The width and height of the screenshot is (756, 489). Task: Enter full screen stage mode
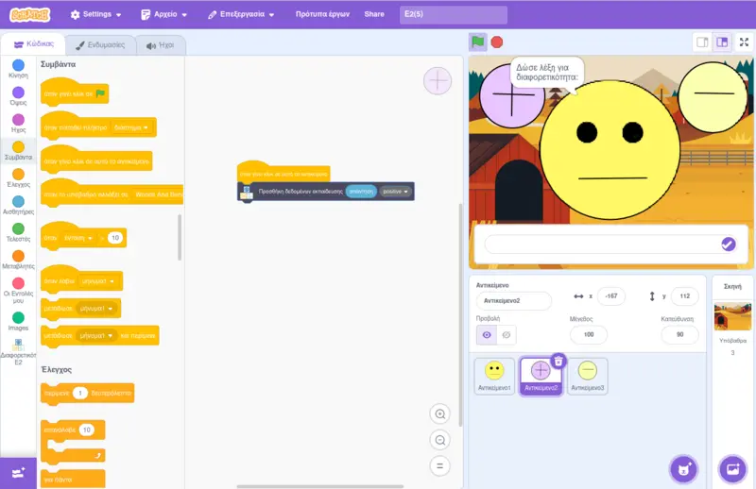pyautogui.click(x=744, y=42)
